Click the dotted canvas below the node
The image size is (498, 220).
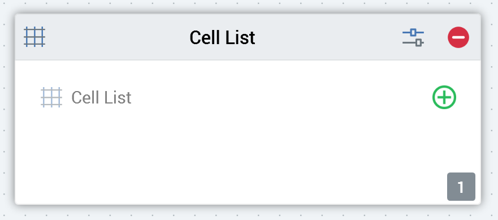click(248, 214)
